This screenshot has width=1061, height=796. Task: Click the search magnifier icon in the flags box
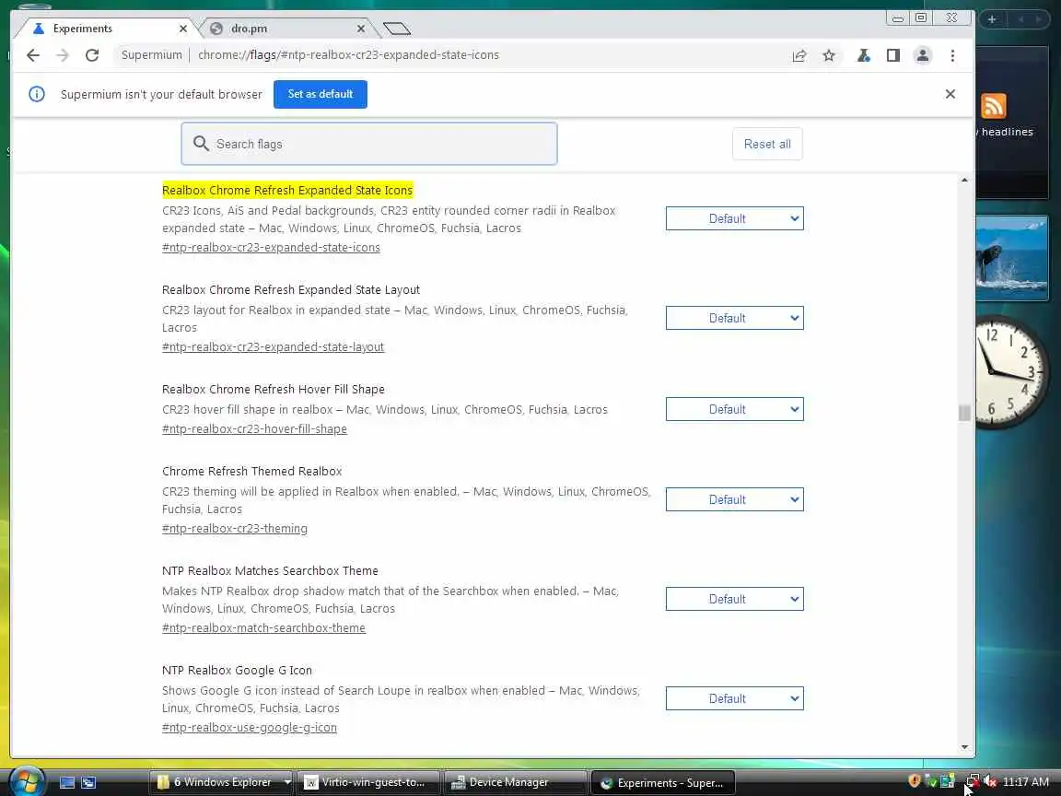click(x=201, y=144)
